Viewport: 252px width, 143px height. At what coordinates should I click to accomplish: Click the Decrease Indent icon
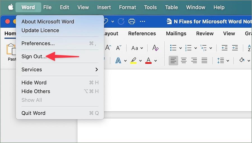point(225,48)
